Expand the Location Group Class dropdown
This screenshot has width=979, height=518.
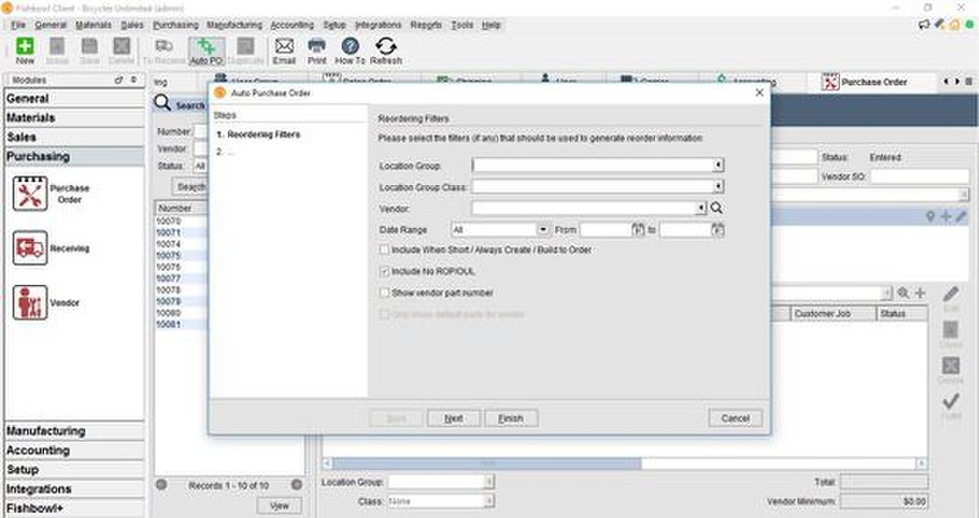[x=718, y=186]
